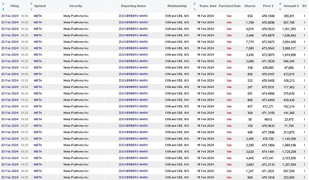
Task: Open ZUCKERBERG MARK link in the 150-share row
Action: coord(134,126)
